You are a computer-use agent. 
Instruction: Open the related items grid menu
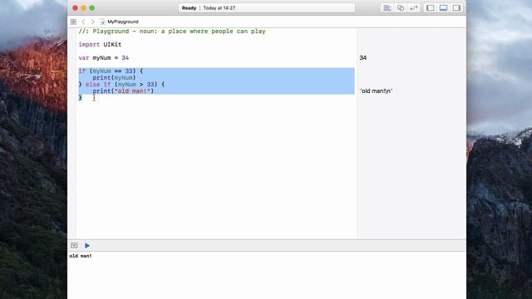click(x=73, y=22)
